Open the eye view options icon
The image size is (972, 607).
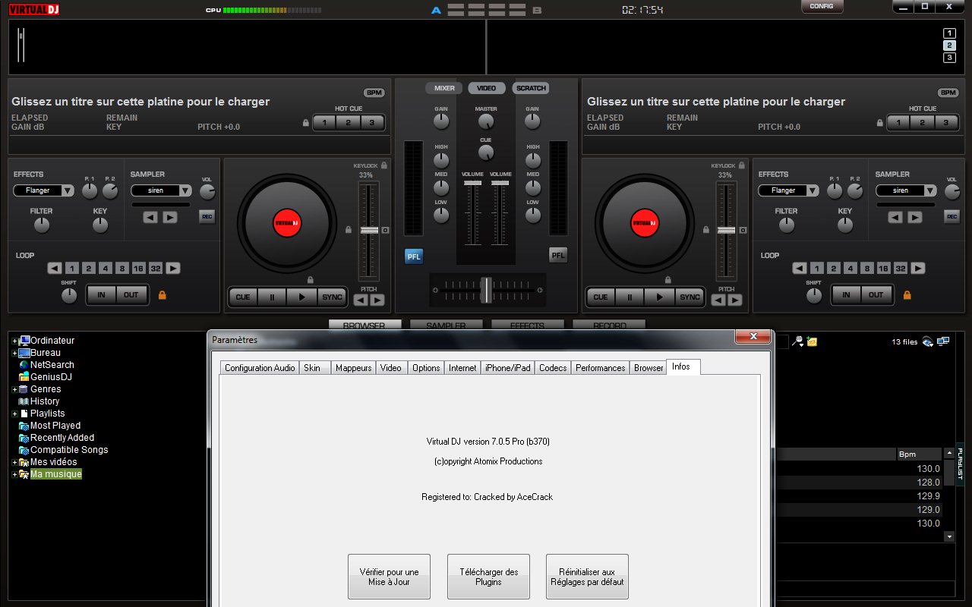(x=927, y=341)
